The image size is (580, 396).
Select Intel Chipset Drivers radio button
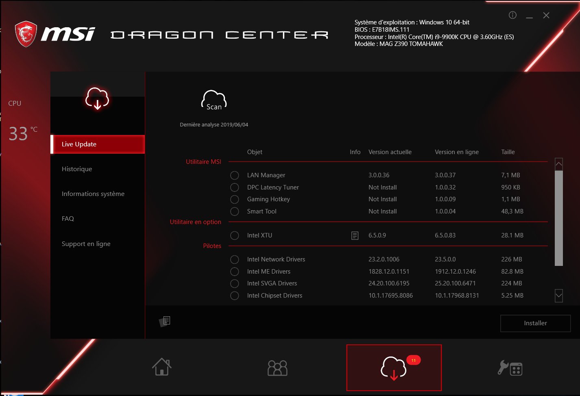click(x=235, y=296)
